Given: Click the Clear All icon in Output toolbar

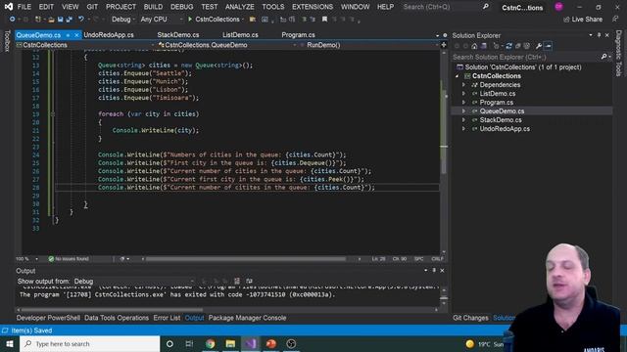Looking at the screenshot, I should pos(237,281).
